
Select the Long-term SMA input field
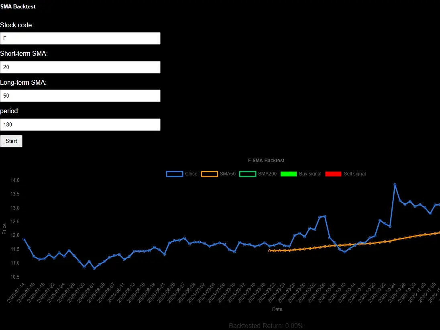click(80, 96)
